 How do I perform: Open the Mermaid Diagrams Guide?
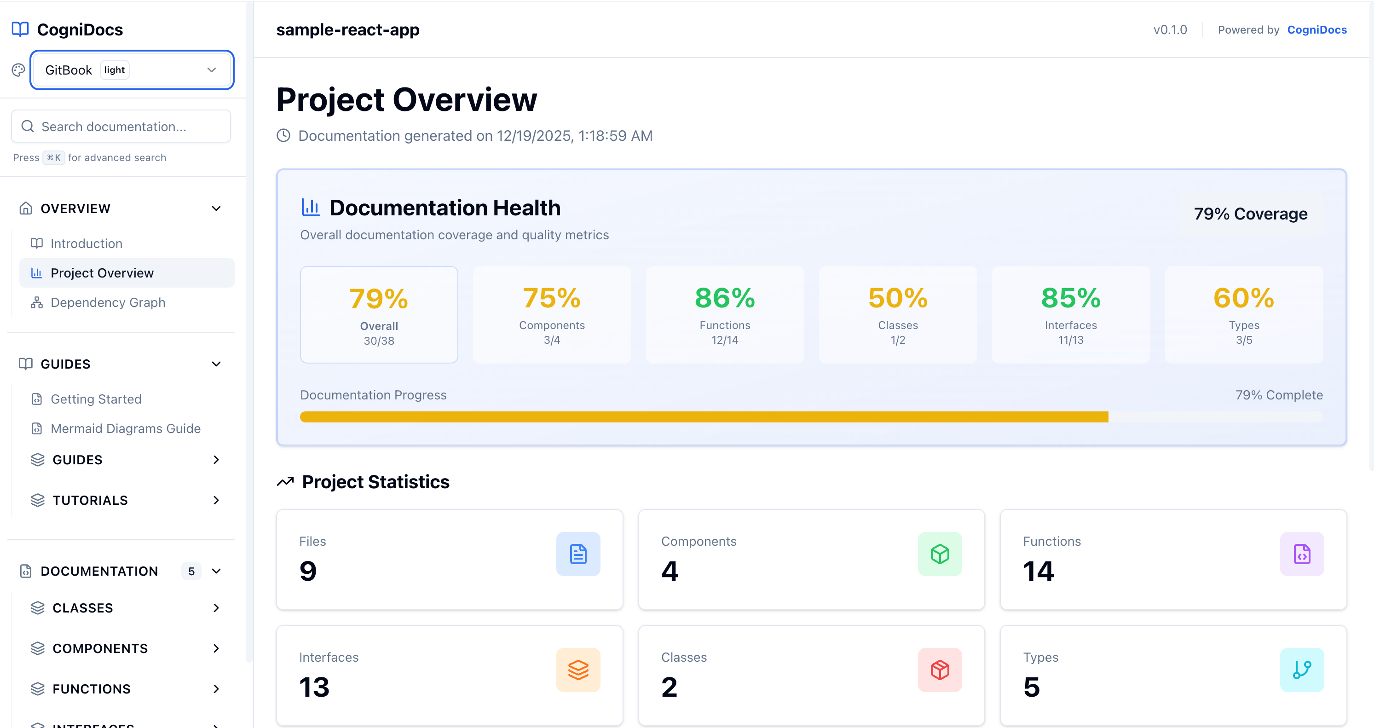125,428
